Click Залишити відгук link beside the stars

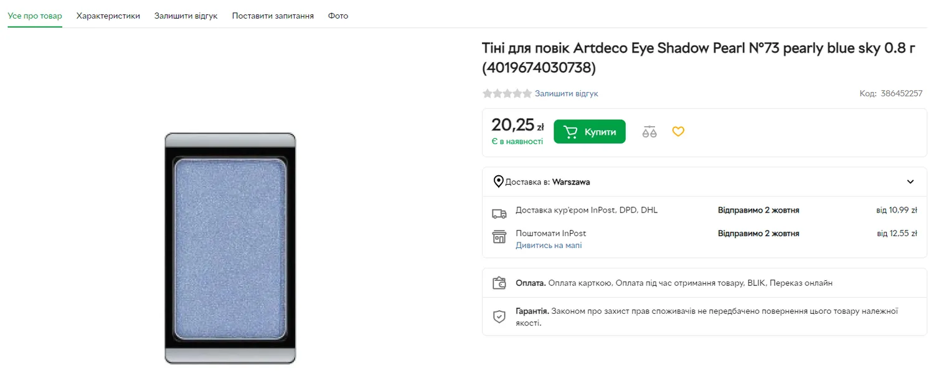[x=566, y=94]
